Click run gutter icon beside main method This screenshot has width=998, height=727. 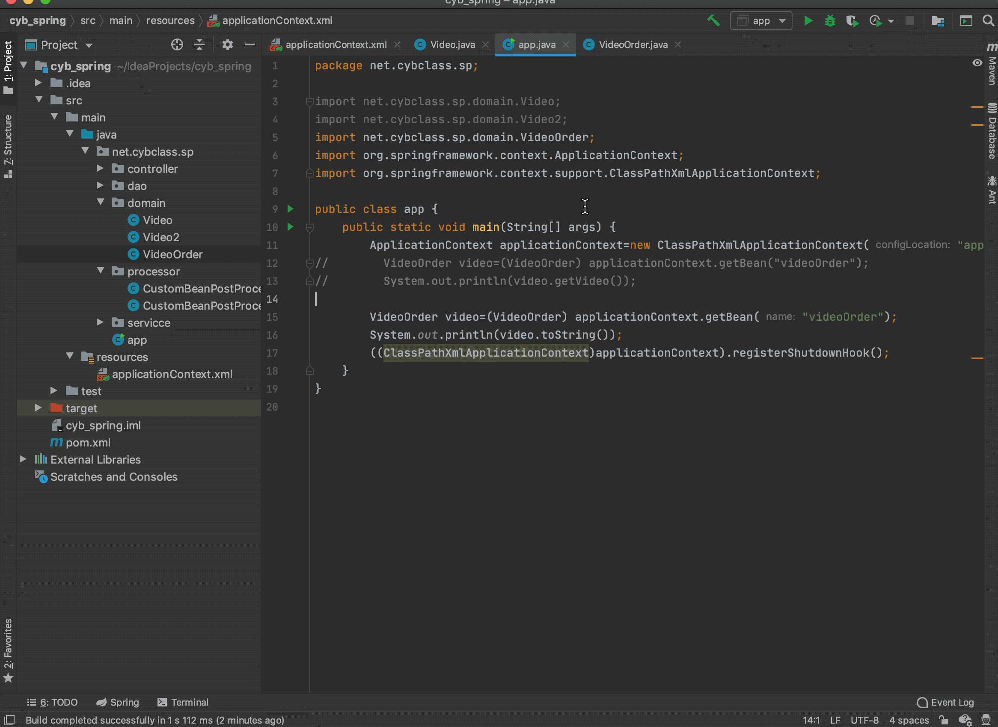click(x=290, y=227)
